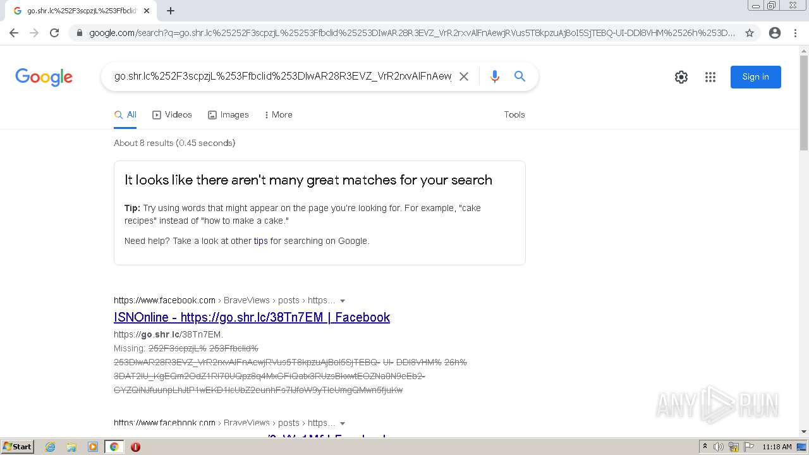Click the scrollbar down arrow
The image size is (809, 455).
804,432
